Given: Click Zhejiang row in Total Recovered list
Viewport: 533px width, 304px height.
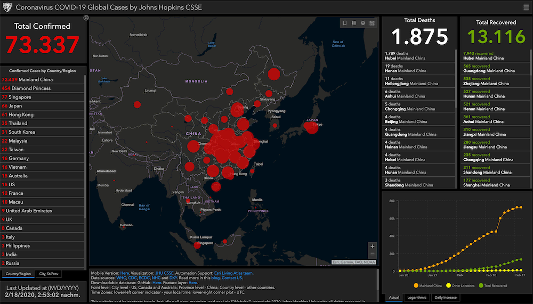Looking at the screenshot, I should click(495, 81).
